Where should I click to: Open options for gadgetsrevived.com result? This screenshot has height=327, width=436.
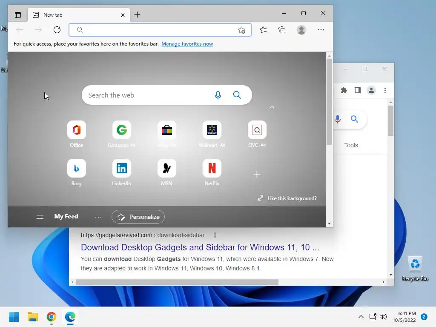pos(215,235)
